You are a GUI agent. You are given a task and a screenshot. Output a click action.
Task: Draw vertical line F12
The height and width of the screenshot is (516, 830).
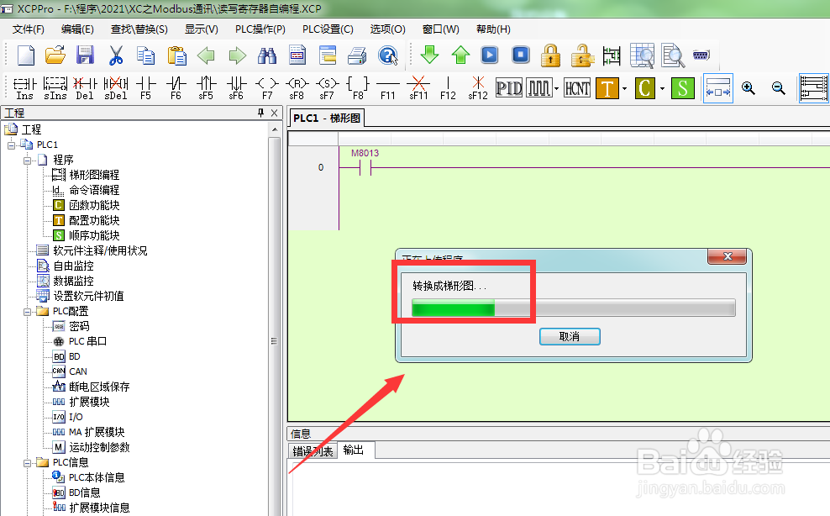(448, 88)
